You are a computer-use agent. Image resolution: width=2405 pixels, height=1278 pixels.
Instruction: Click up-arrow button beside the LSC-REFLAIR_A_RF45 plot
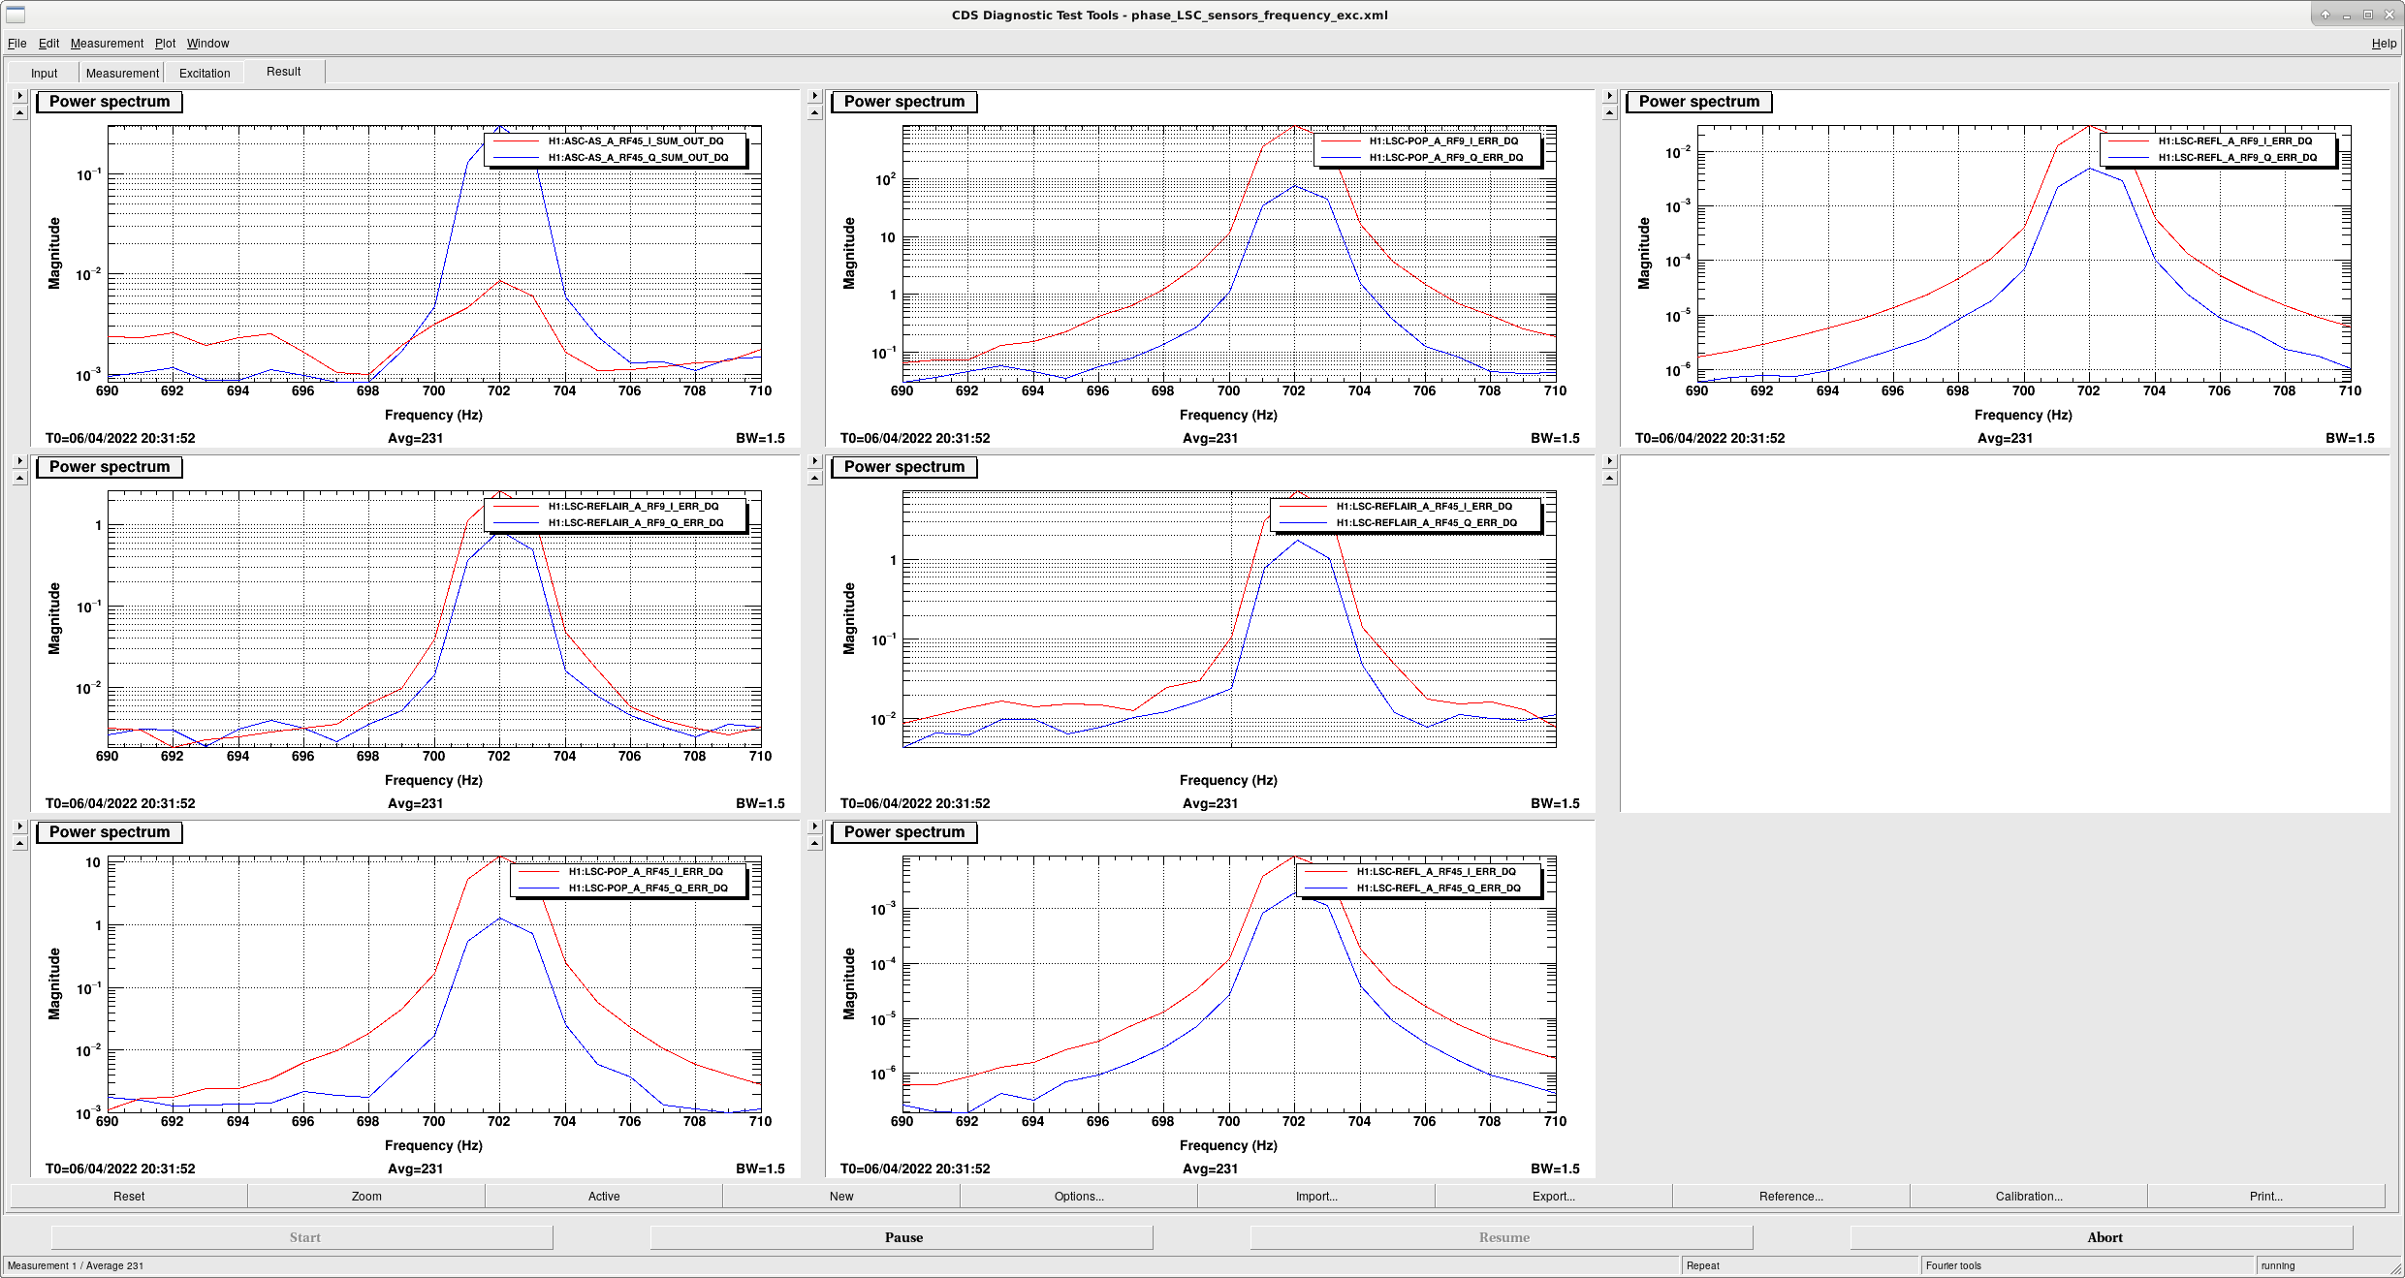pos(814,479)
